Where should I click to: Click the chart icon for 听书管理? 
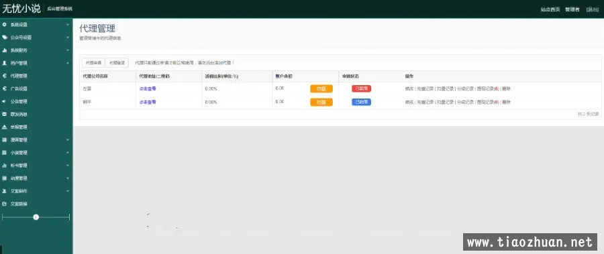coord(5,166)
